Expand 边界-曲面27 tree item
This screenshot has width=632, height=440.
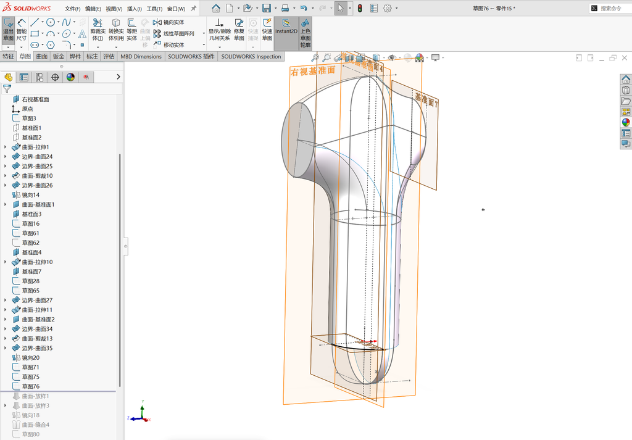(5, 300)
